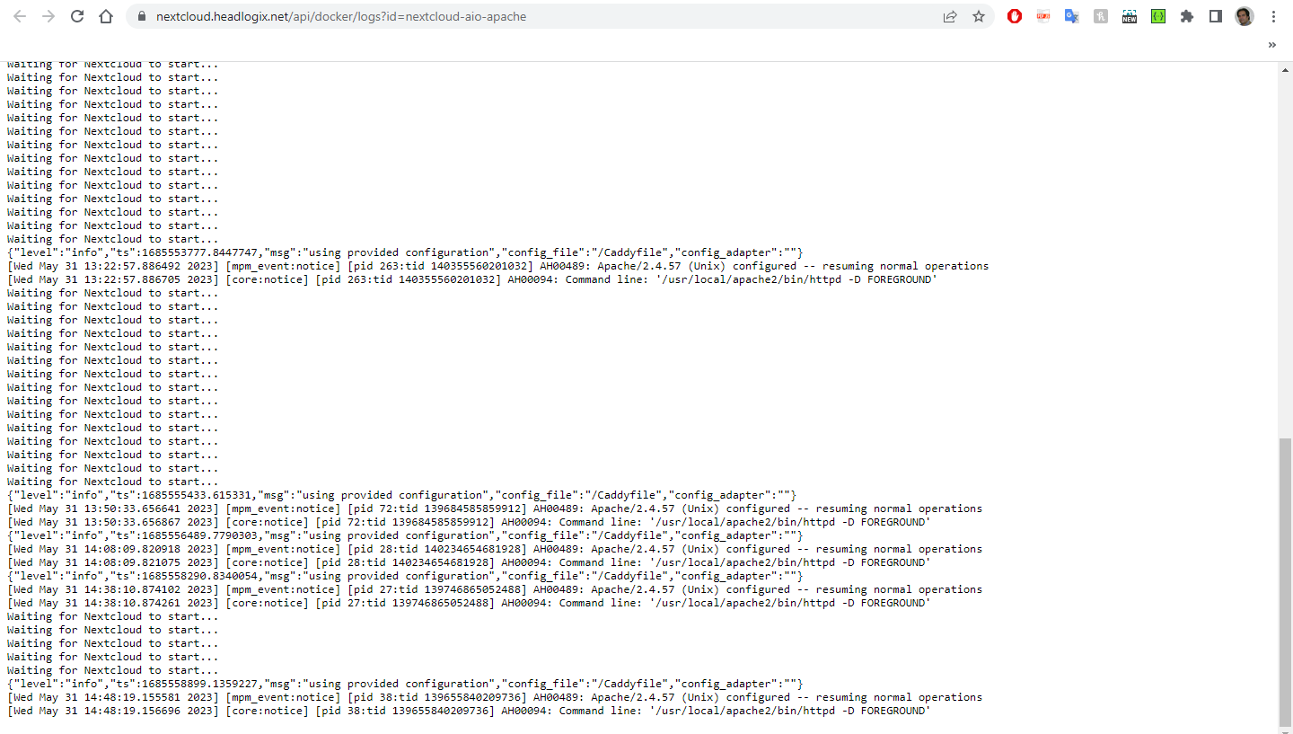The width and height of the screenshot is (1293, 734).
Task: Open Chrome's three-dot menu
Action: tap(1275, 16)
